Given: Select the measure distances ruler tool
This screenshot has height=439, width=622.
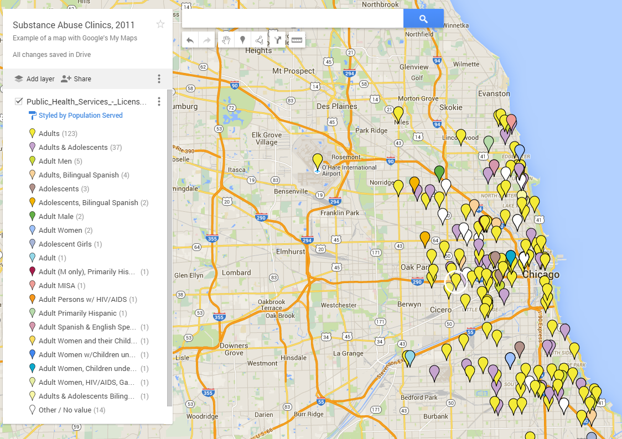Looking at the screenshot, I should click(x=297, y=40).
